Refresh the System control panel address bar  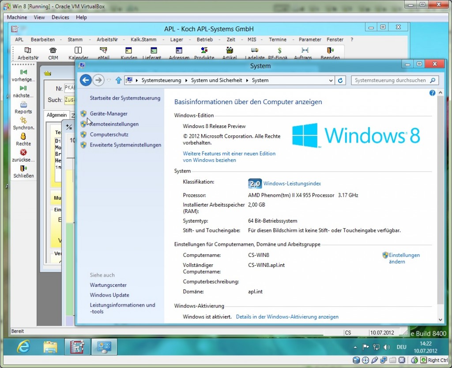pyautogui.click(x=340, y=80)
